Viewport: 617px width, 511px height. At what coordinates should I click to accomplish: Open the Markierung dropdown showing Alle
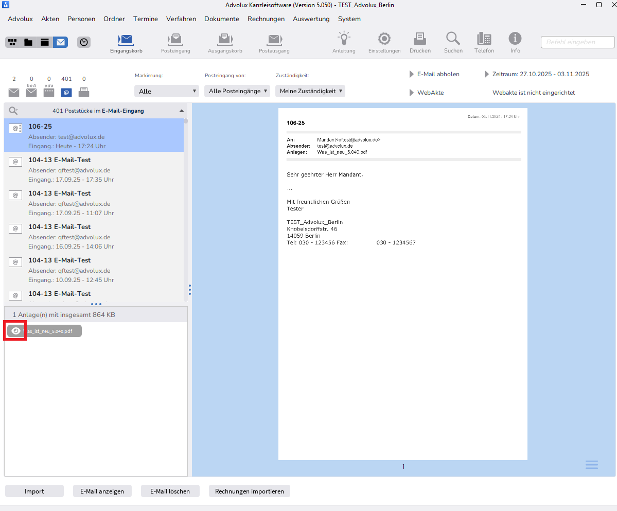pos(167,91)
